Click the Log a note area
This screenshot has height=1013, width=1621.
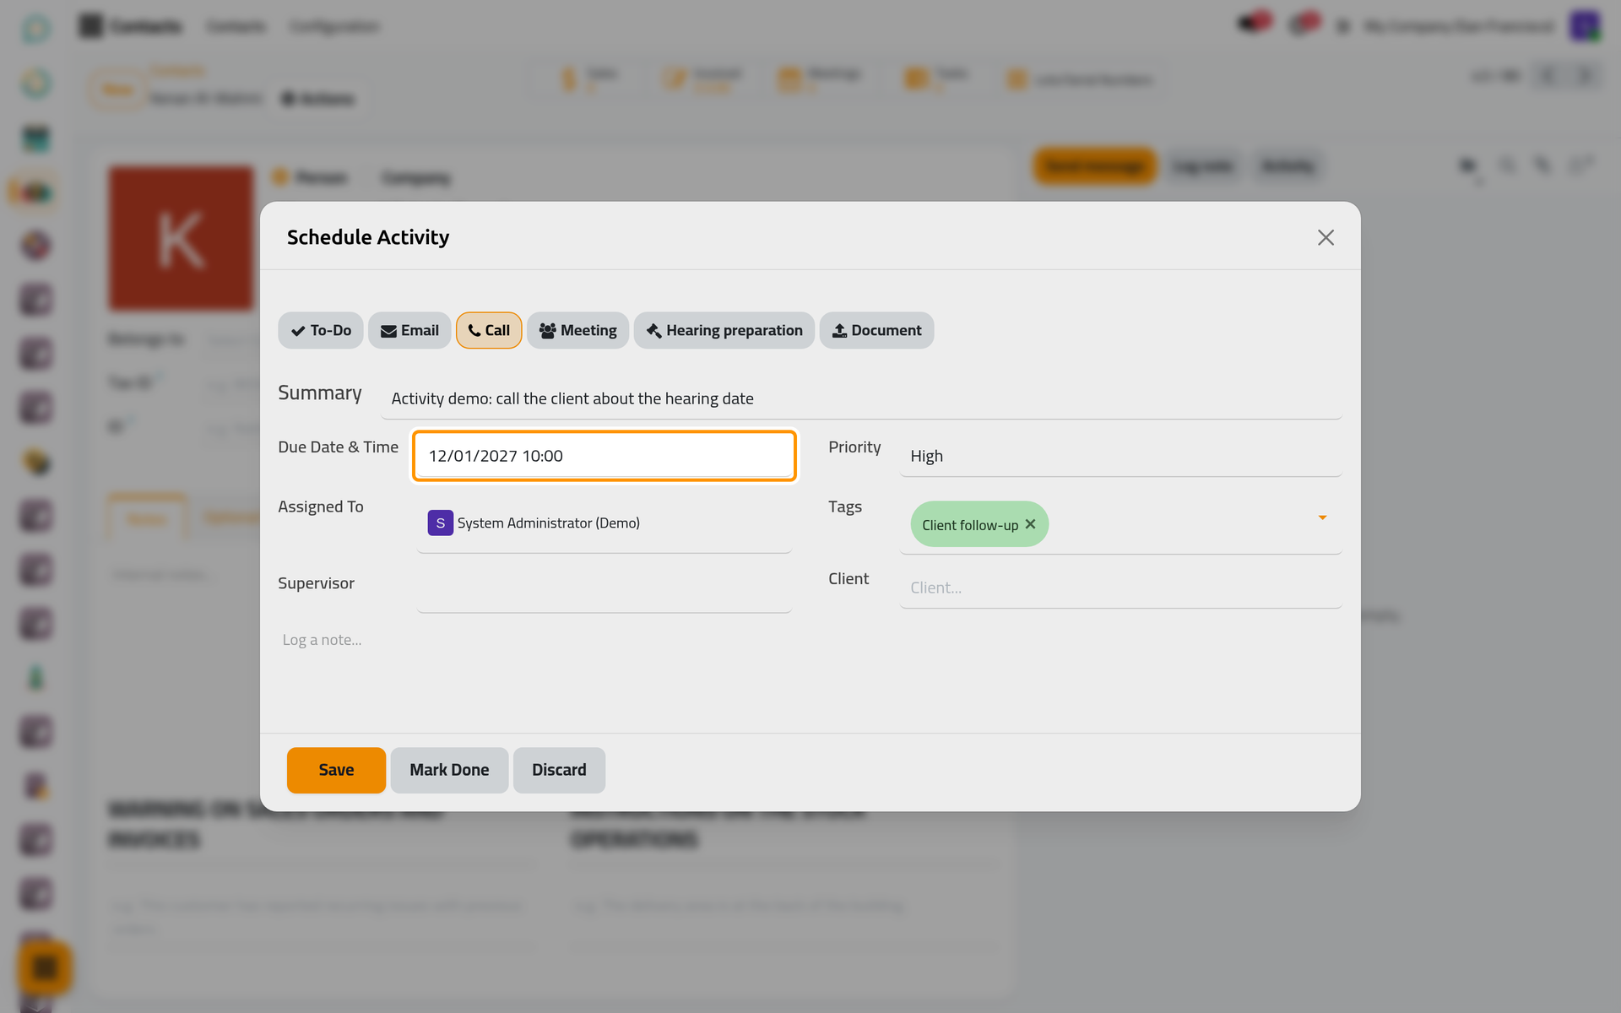(809, 640)
